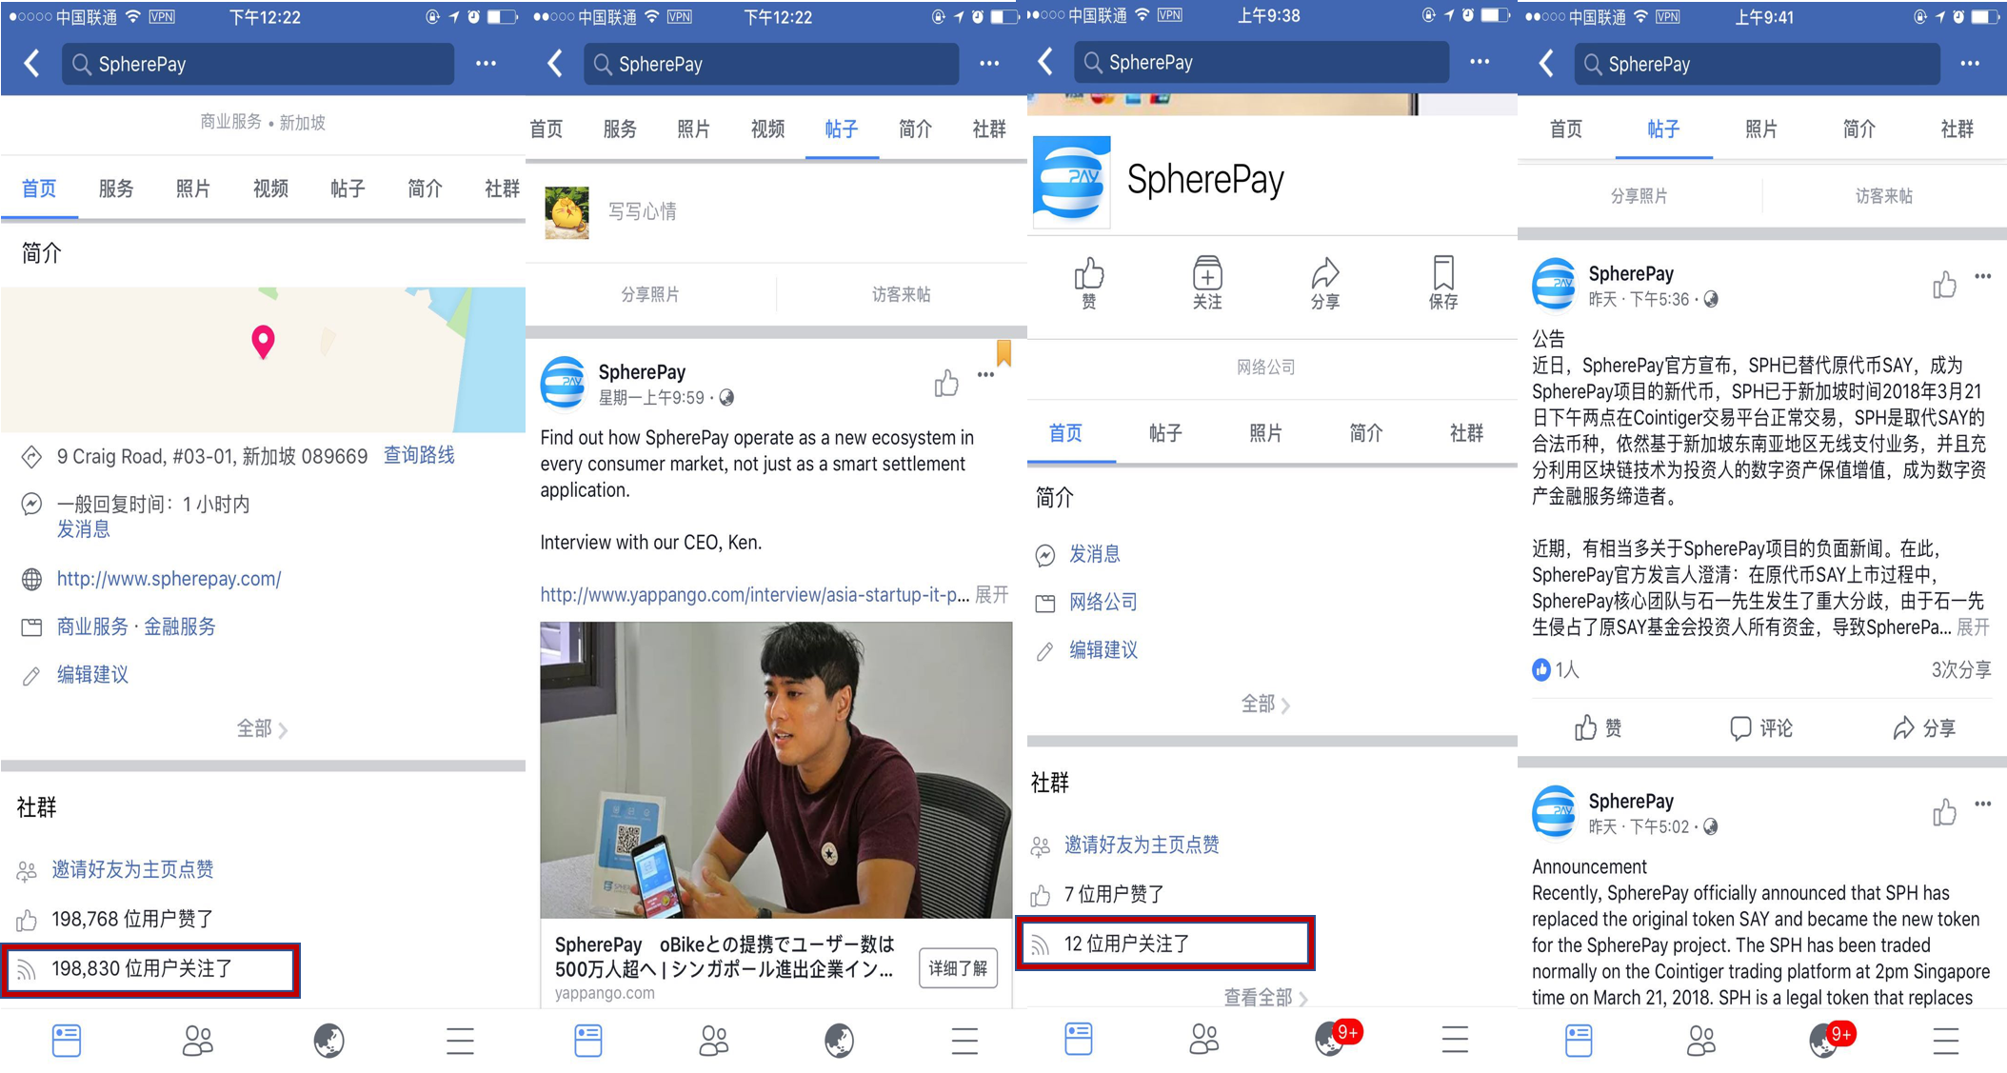Tap 发消息 above the 网络公司 link
This screenshot has height=1073, width=2007.
click(1094, 554)
